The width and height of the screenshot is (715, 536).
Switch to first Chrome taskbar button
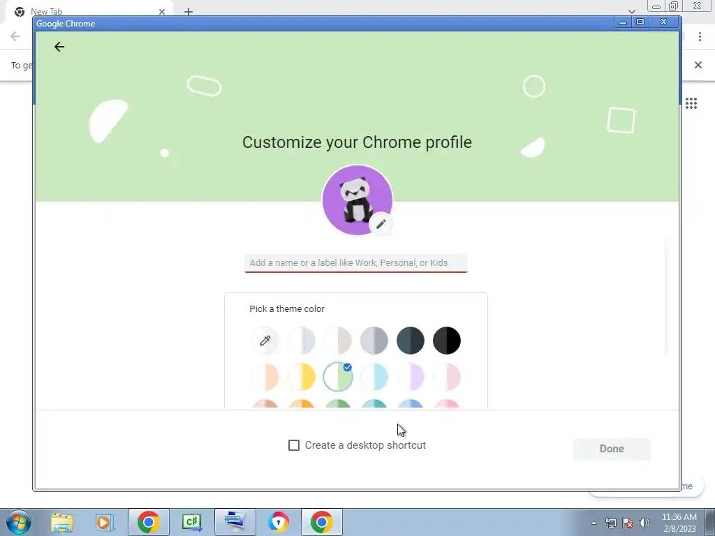tap(148, 522)
